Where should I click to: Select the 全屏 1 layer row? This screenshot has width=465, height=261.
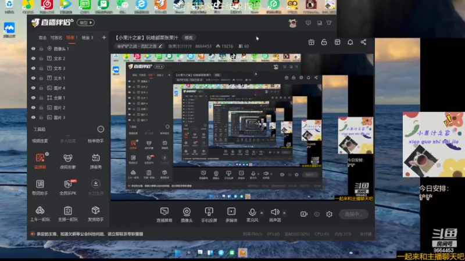coord(68,97)
